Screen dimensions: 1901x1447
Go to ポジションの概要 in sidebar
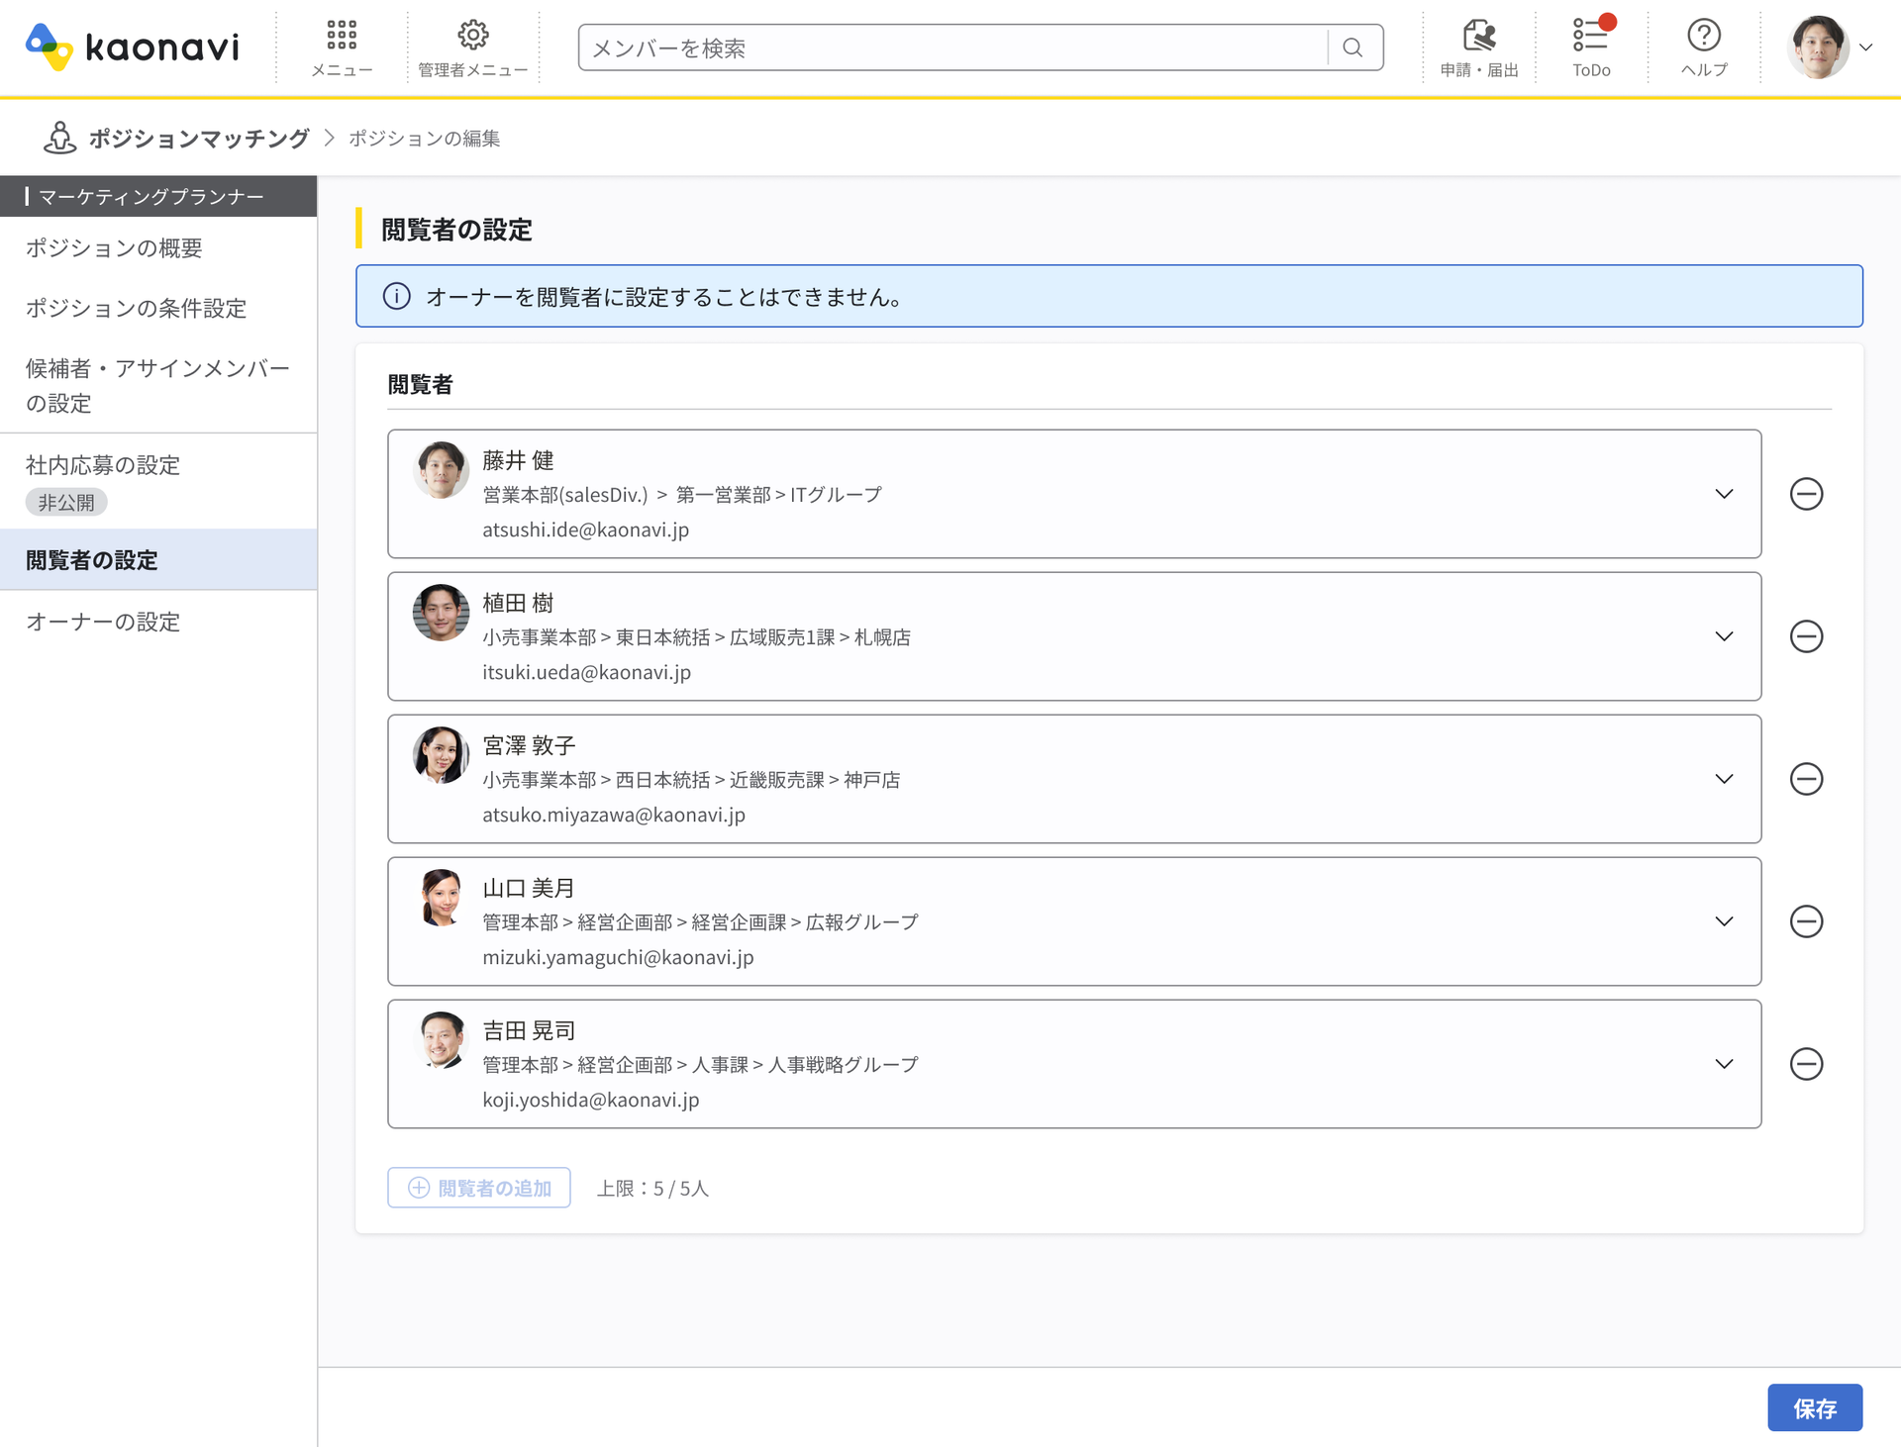coord(114,247)
